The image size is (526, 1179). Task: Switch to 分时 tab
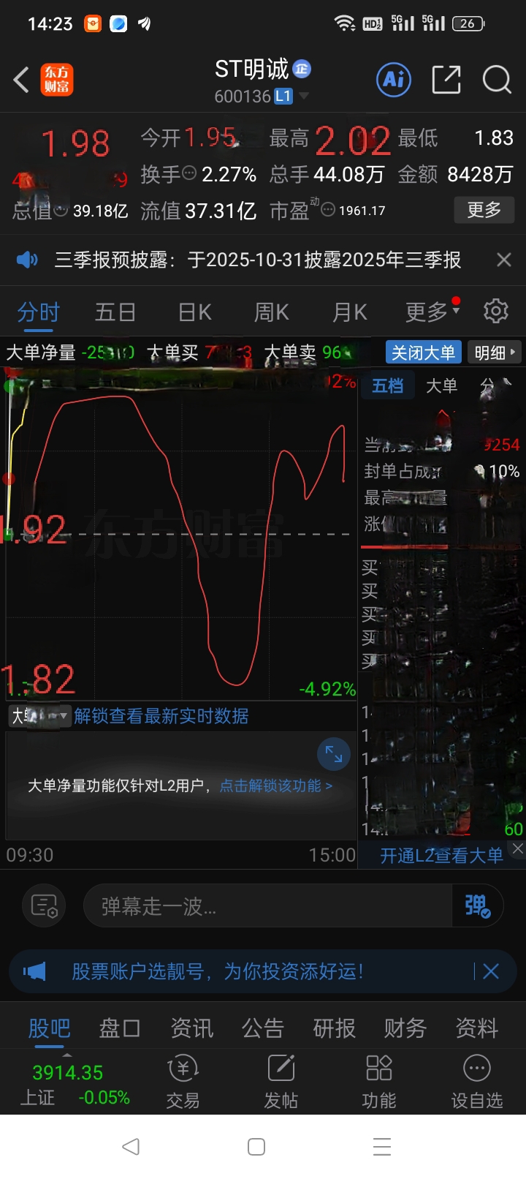pyautogui.click(x=38, y=312)
